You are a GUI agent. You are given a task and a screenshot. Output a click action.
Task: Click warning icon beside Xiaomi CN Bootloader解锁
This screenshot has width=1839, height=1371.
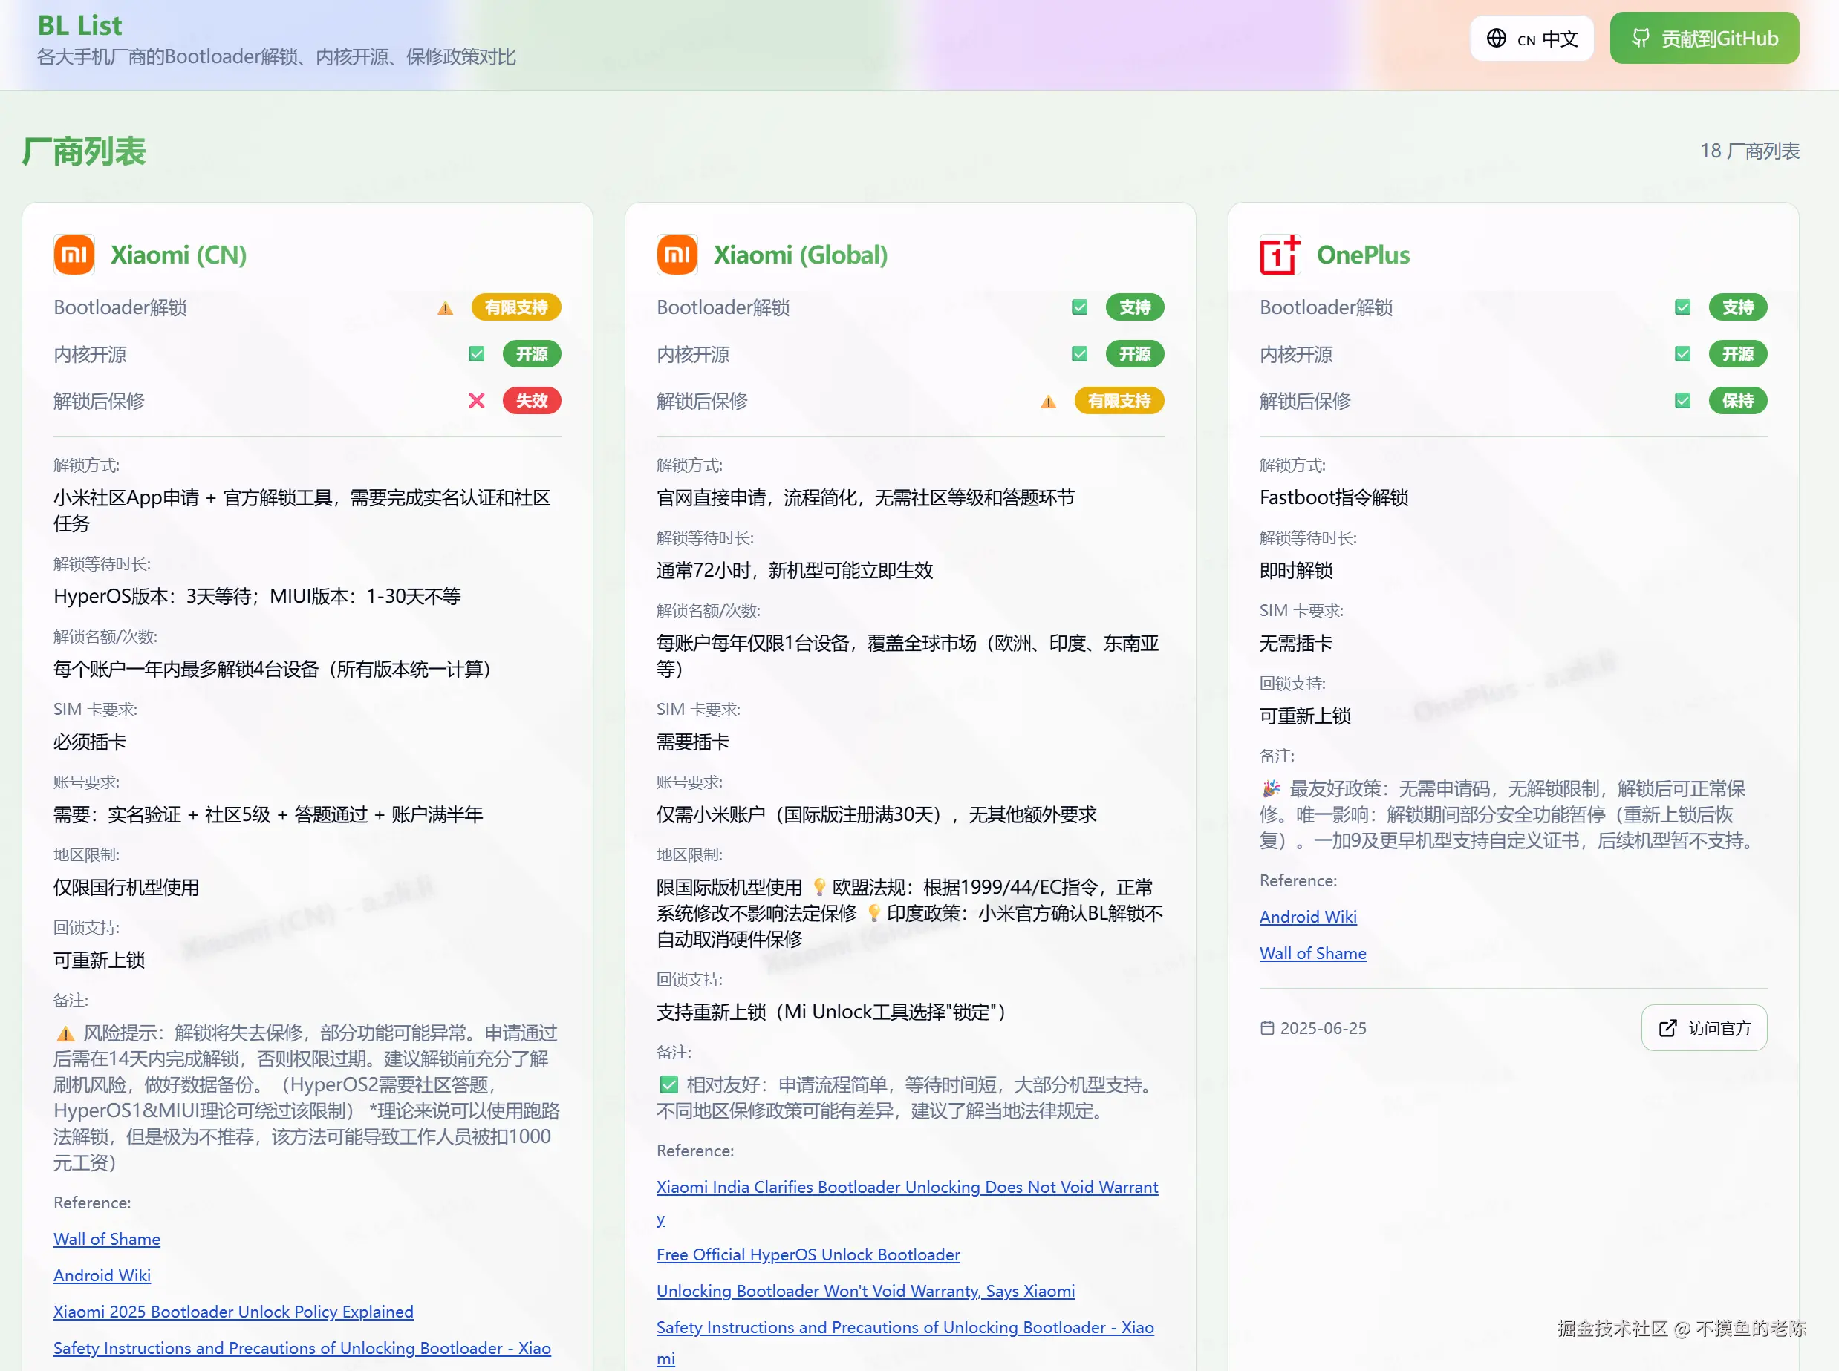click(445, 308)
